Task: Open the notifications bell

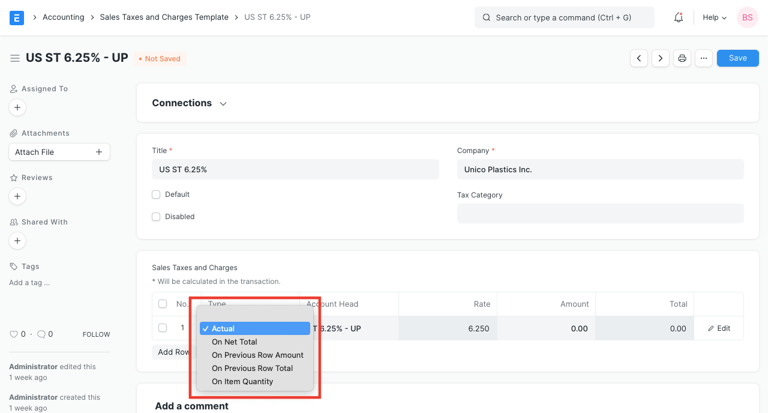Action: point(678,17)
